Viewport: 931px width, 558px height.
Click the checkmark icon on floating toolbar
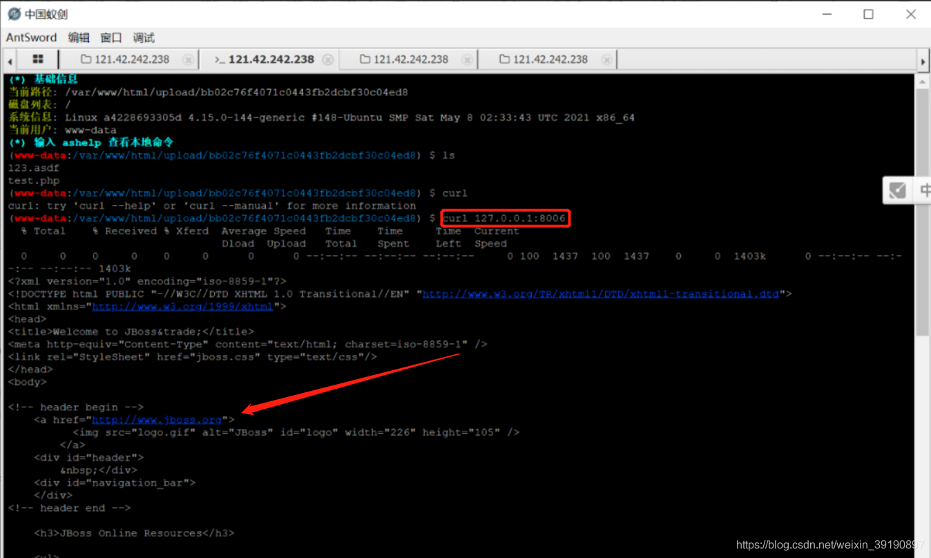pyautogui.click(x=898, y=190)
